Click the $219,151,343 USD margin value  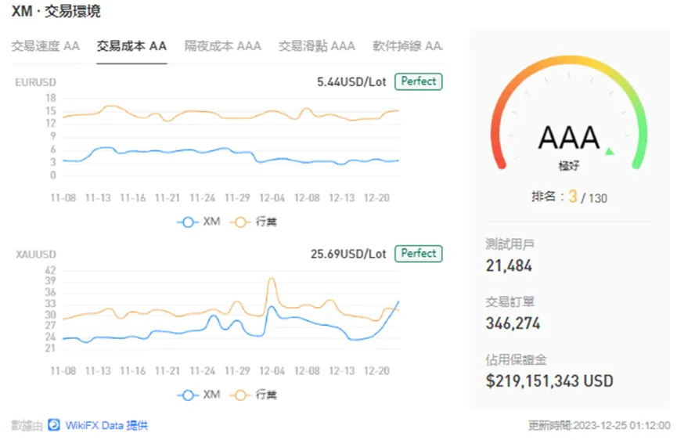click(x=549, y=380)
